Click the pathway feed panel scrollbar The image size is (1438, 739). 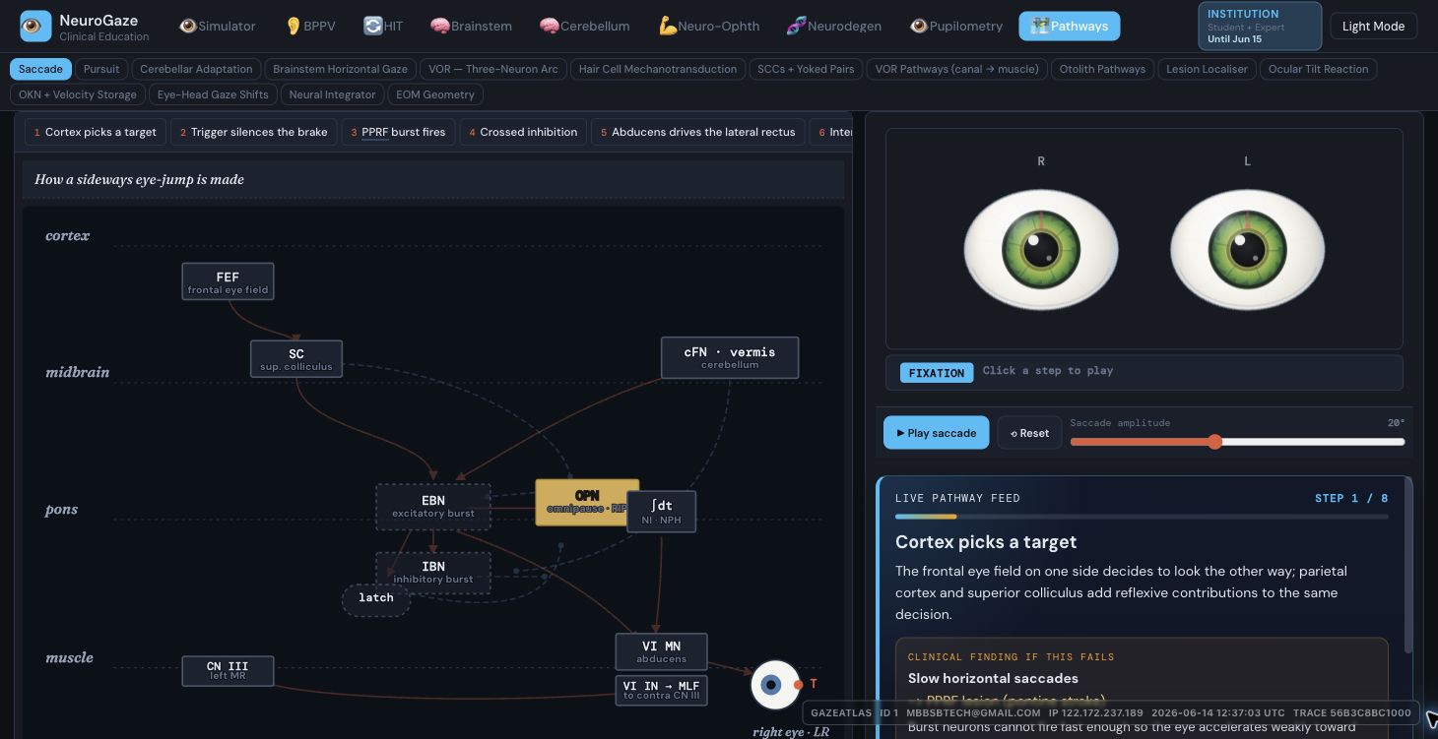click(1408, 566)
